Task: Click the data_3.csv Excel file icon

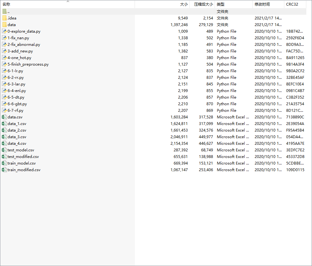Action: (4, 137)
